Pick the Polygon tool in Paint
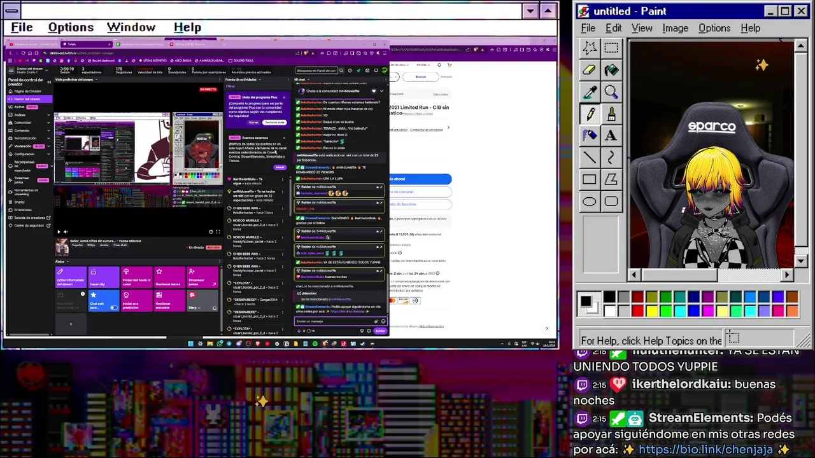 coord(611,179)
